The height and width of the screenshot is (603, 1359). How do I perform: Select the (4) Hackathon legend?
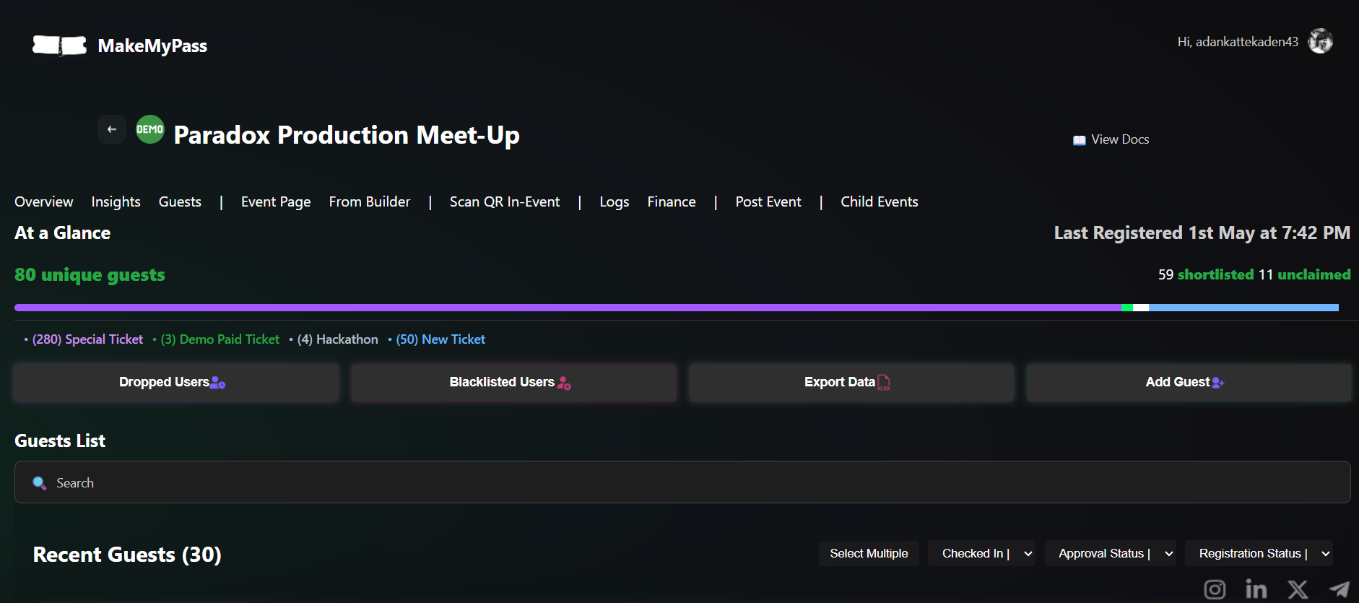pyautogui.click(x=337, y=339)
